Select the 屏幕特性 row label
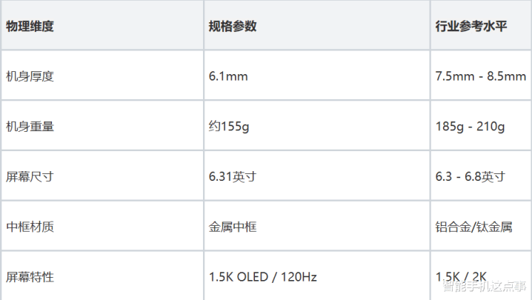This screenshot has height=300, width=532. click(30, 278)
